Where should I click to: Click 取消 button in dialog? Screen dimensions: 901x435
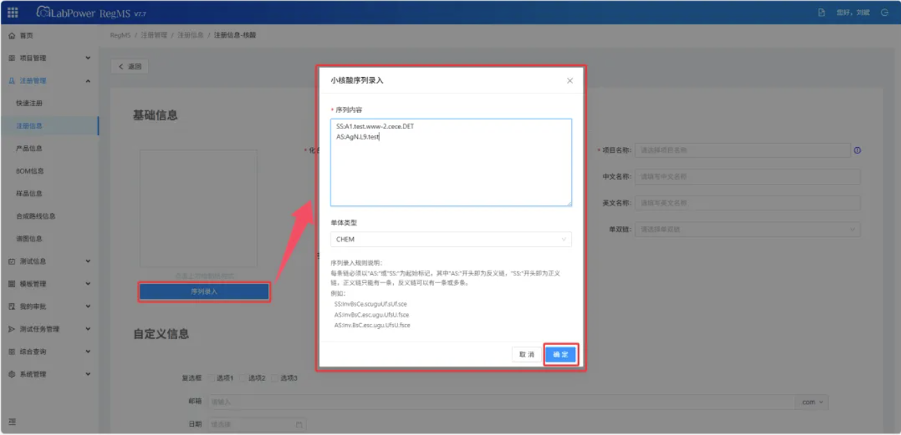527,355
